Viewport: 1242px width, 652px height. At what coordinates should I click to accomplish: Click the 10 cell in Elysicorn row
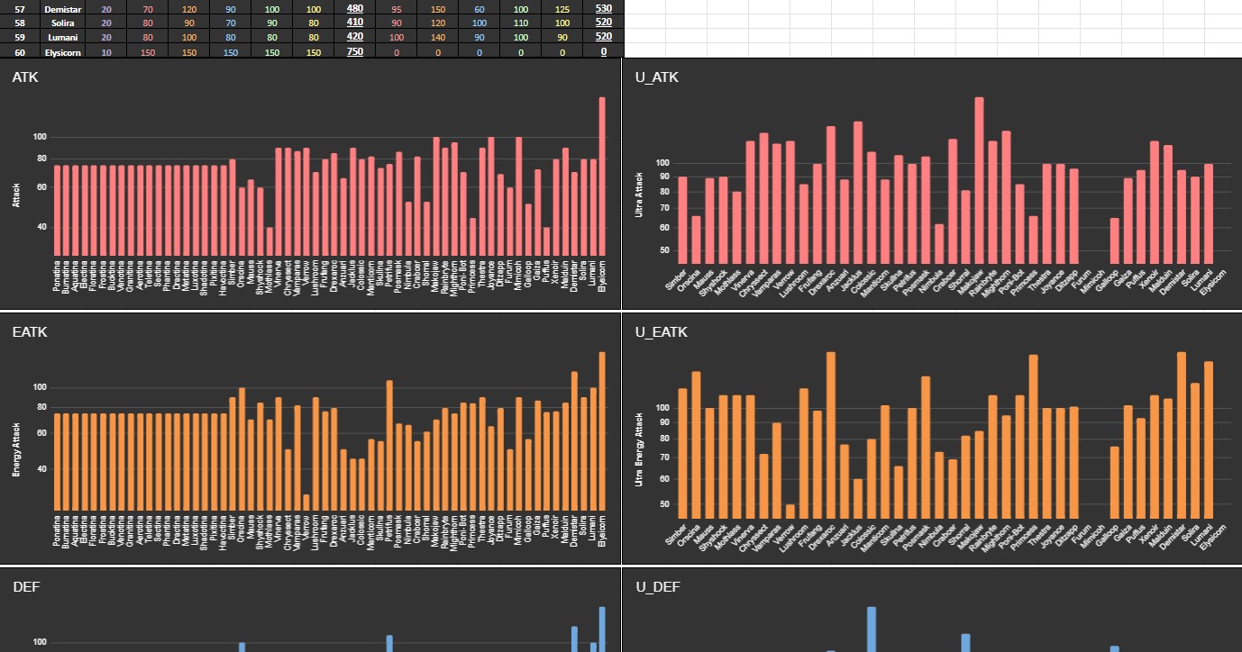[x=107, y=51]
